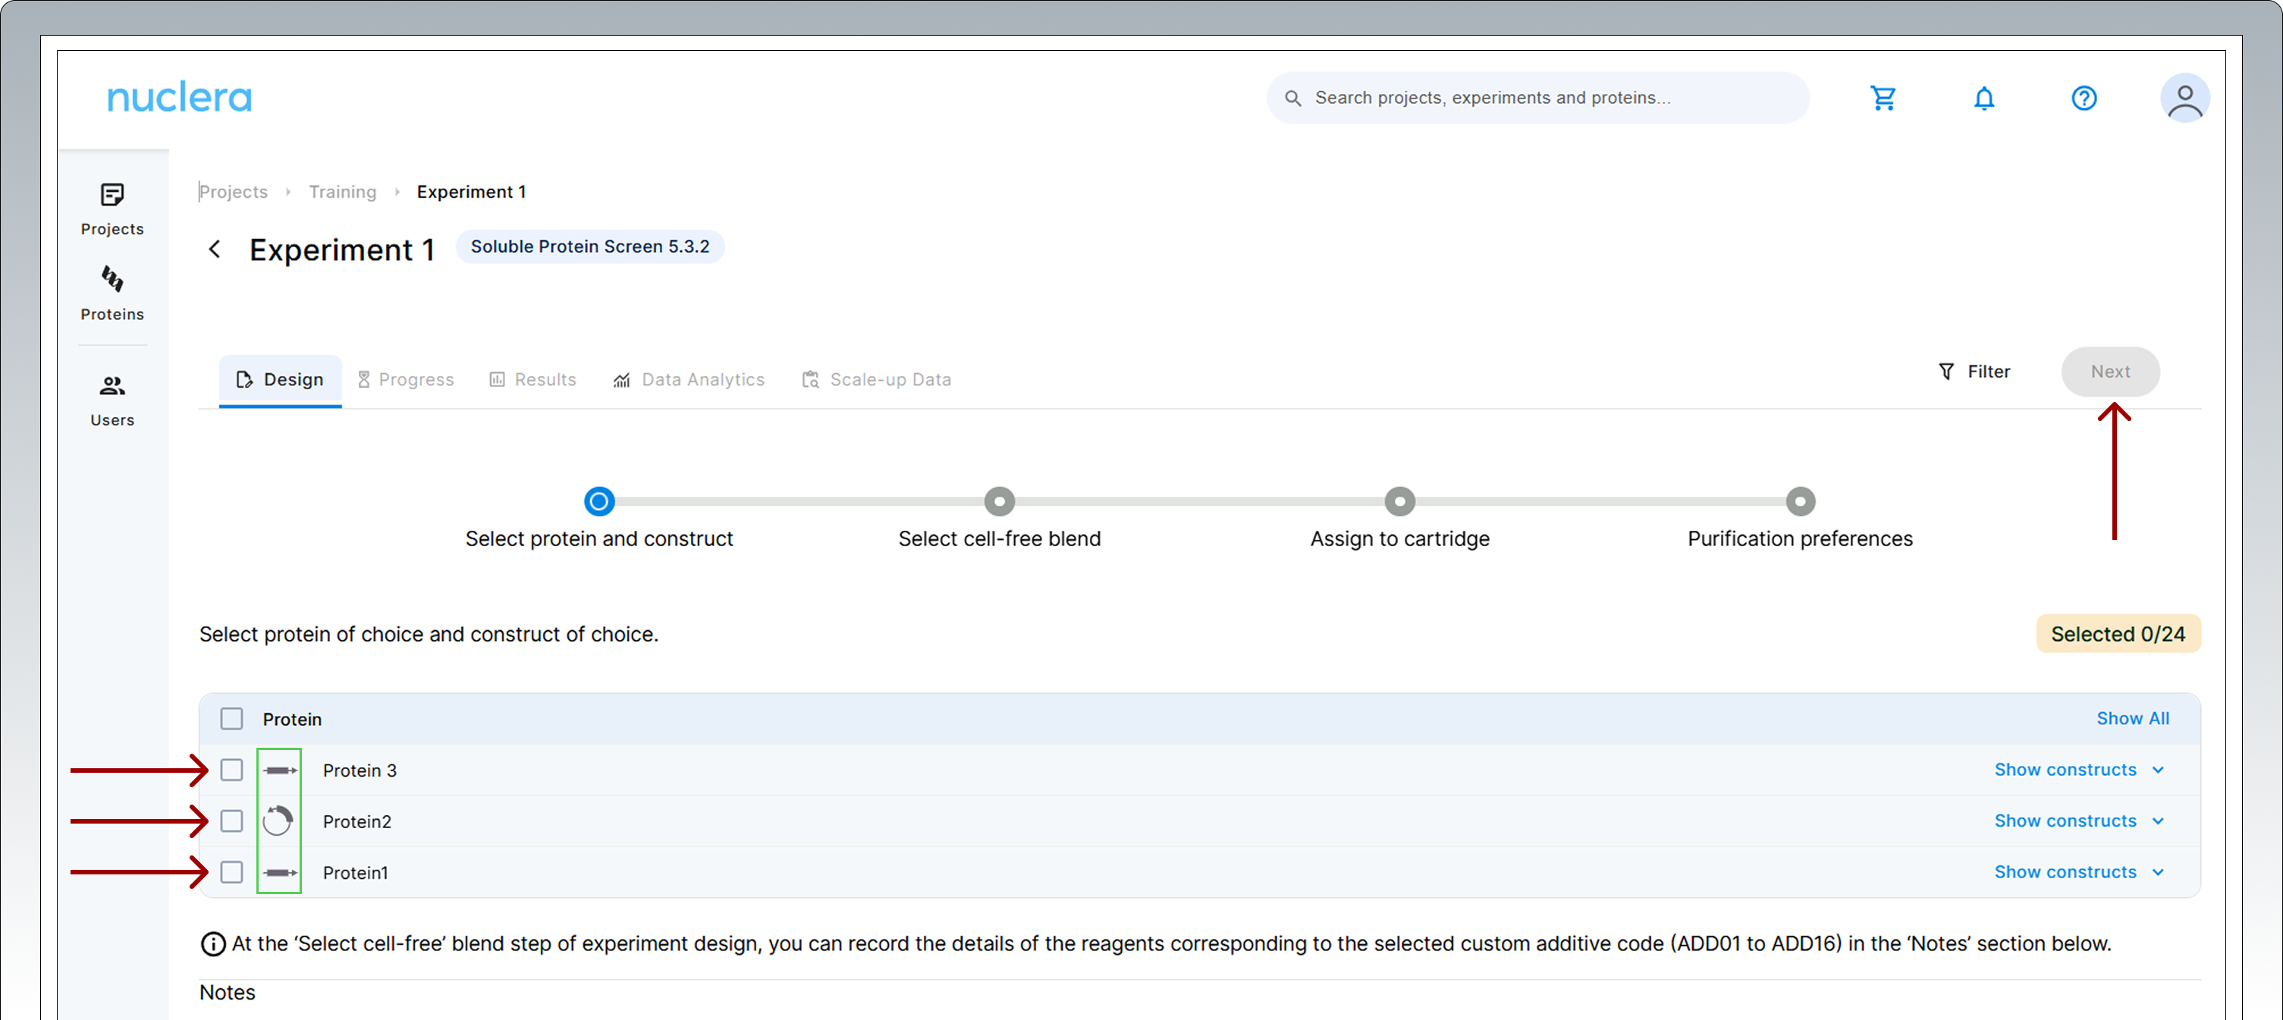This screenshot has height=1020, width=2283.
Task: Click Show All link in the table header
Action: point(2132,719)
